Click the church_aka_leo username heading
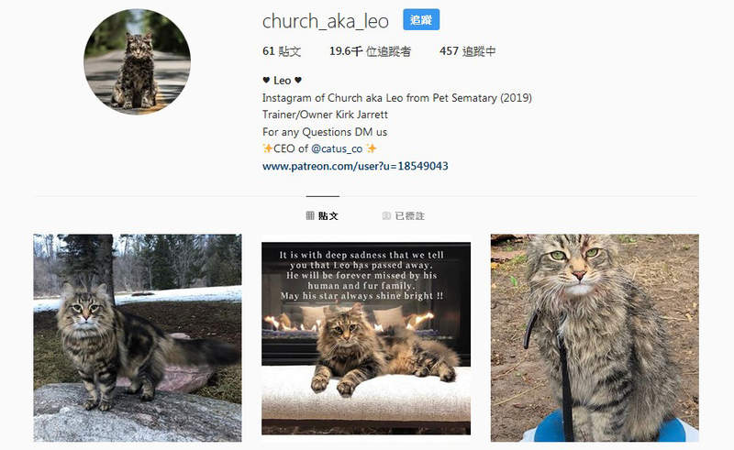Viewport: 734px width, 450px height. pos(326,21)
